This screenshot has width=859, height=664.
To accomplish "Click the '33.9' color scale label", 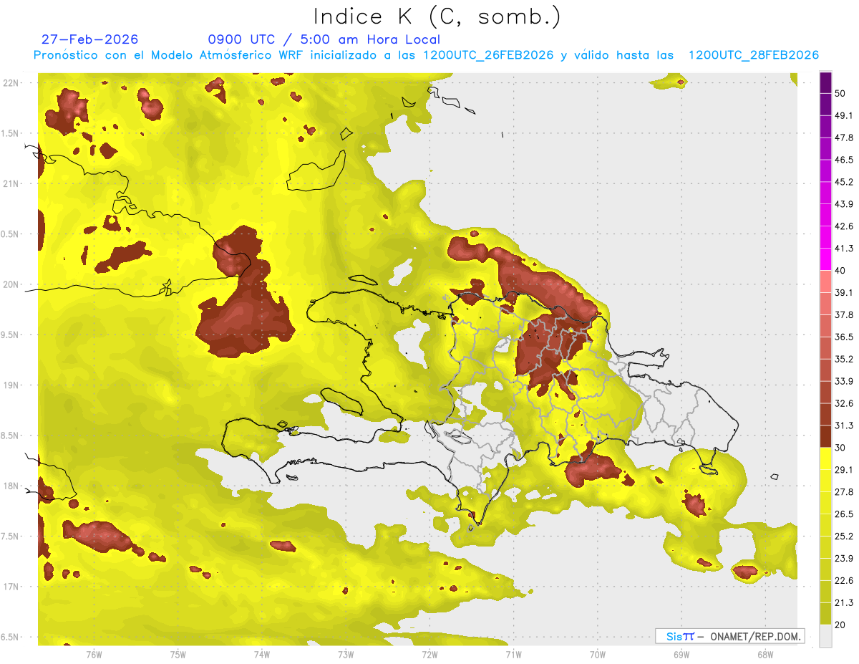I will click(844, 381).
